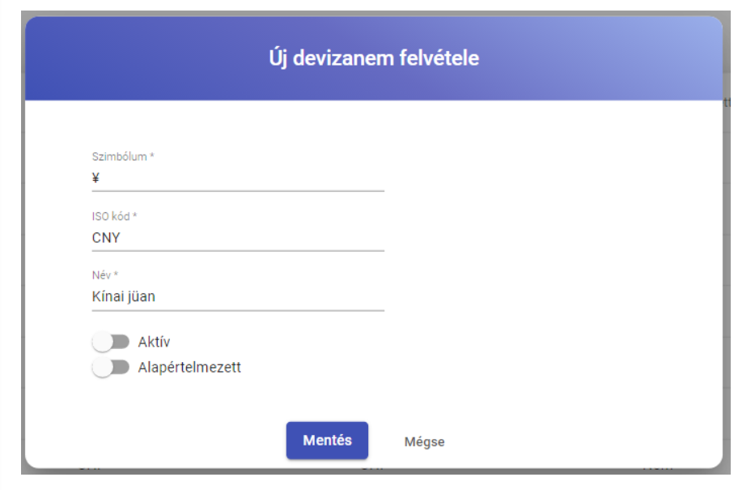Enable the Aktív toggle switch
This screenshot has height=490, width=755.
point(111,342)
